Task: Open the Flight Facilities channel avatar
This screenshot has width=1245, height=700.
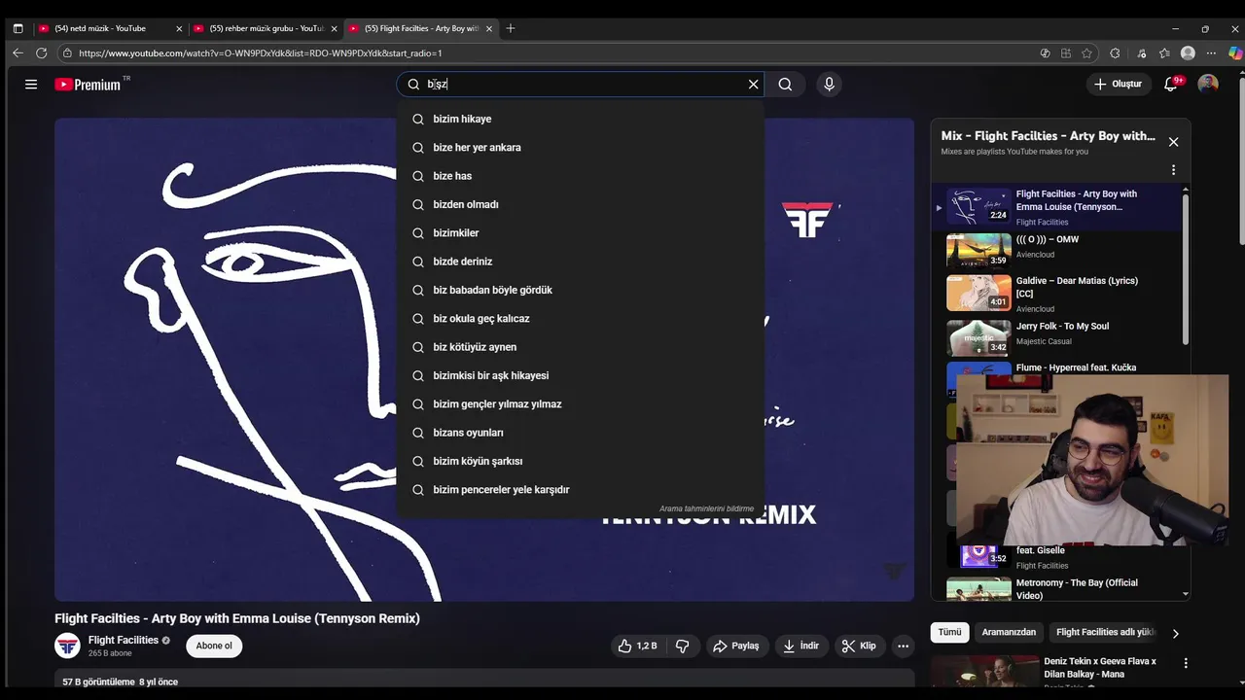Action: (67, 646)
